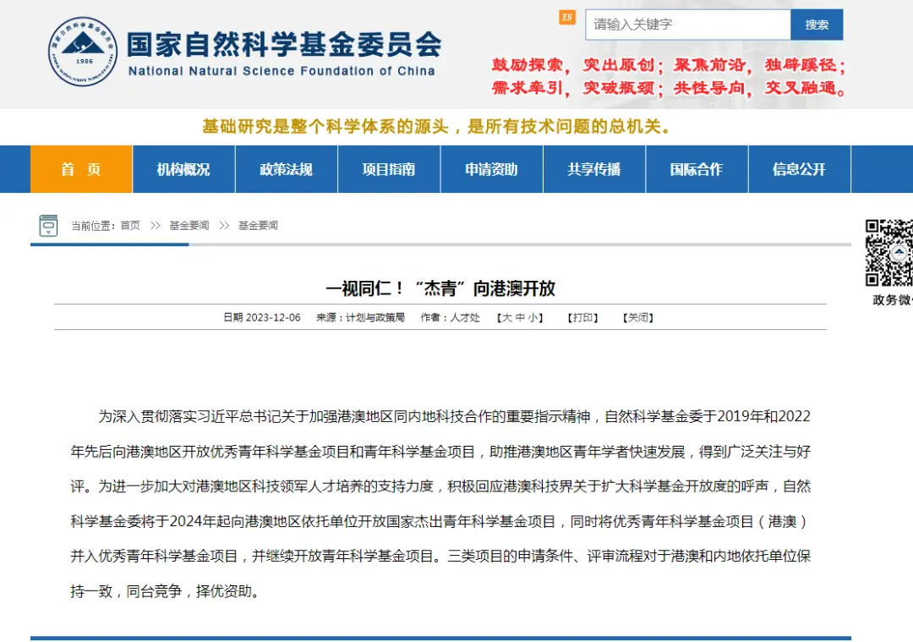The width and height of the screenshot is (913, 642).
Task: Switch to English via the EN icon
Action: click(567, 18)
